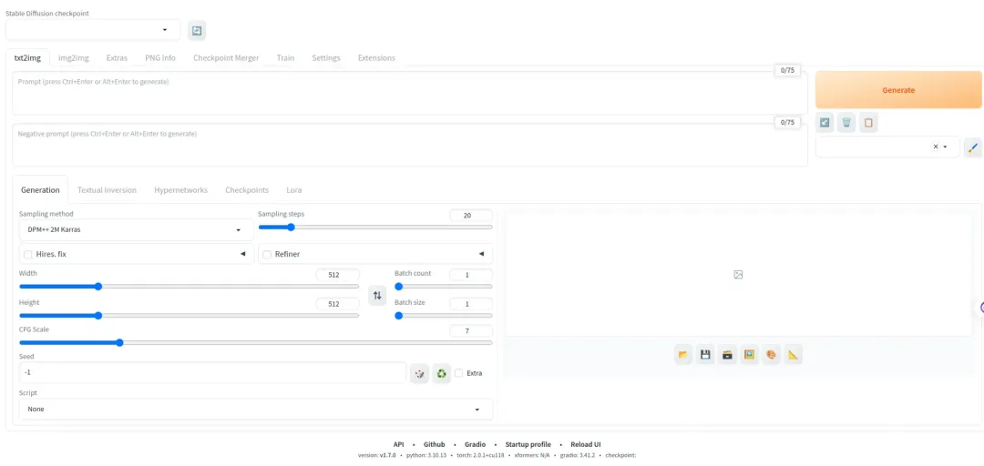984x466 pixels.
Task: Click the trash icon to clear prompt
Action: [846, 122]
